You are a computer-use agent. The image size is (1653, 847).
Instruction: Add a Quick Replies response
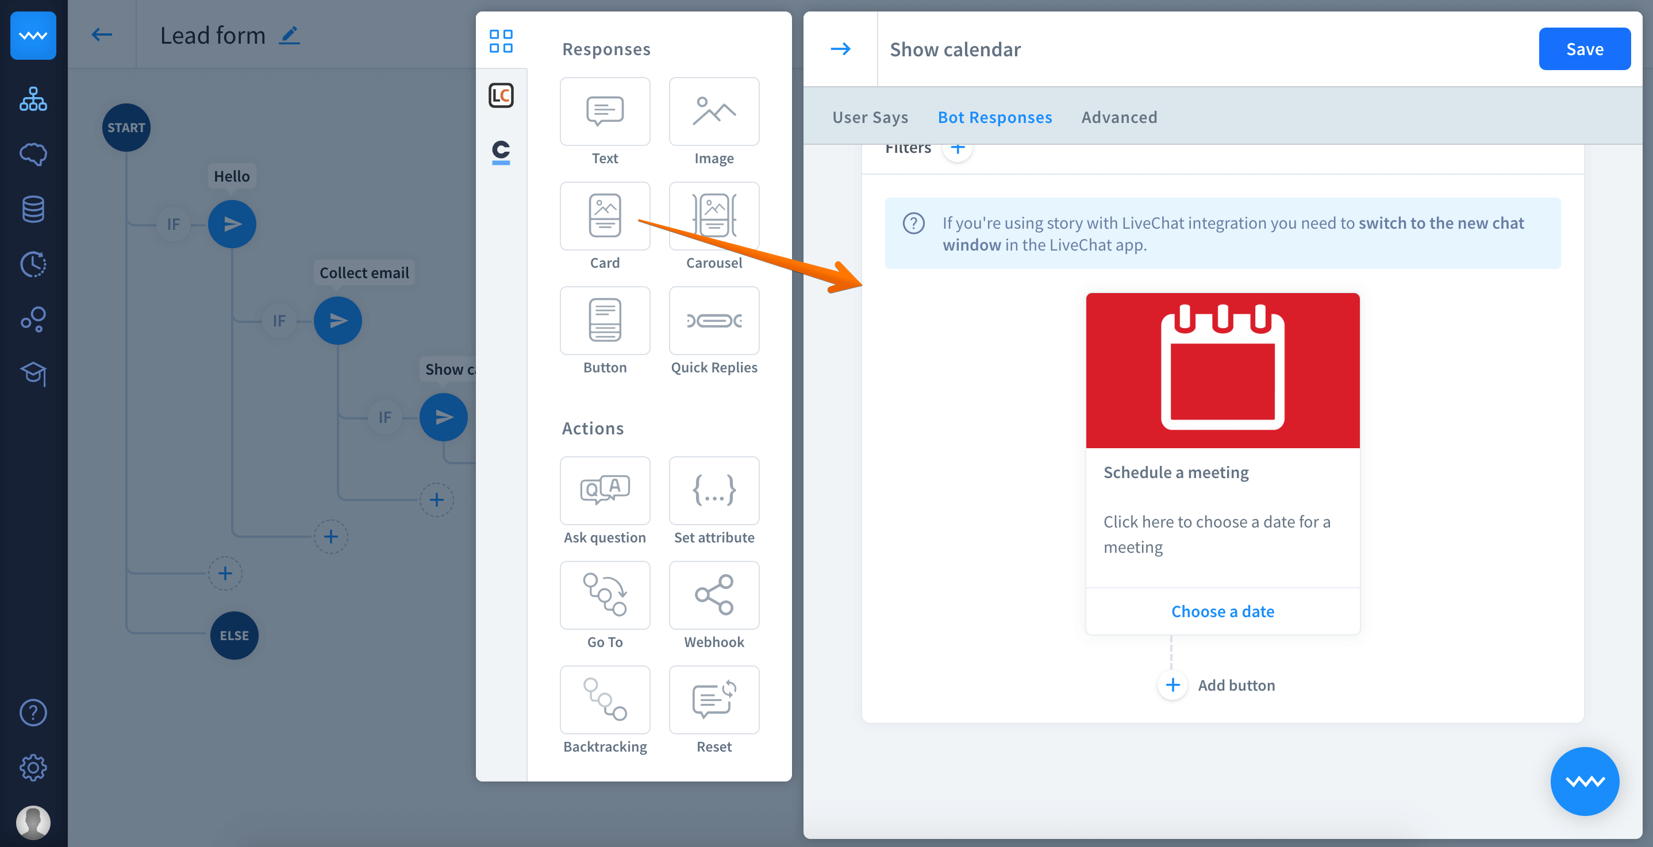[714, 320]
